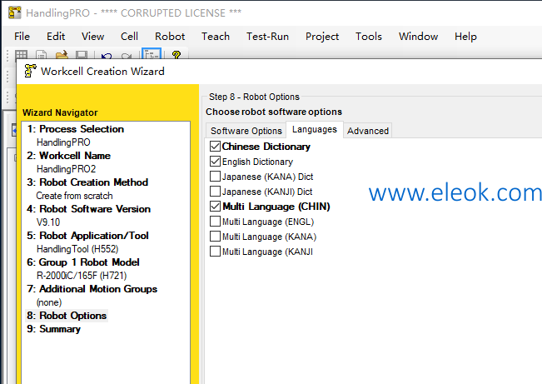Click the 'Create from scratch' text
This screenshot has height=384, width=542.
click(74, 196)
